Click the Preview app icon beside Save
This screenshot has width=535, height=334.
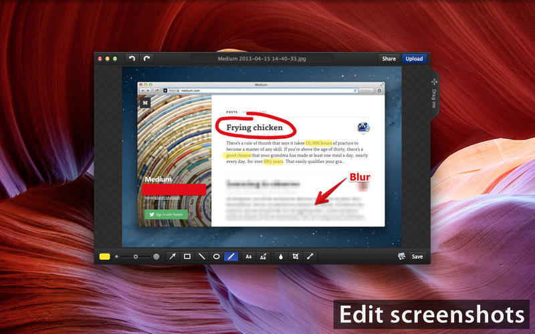point(401,256)
